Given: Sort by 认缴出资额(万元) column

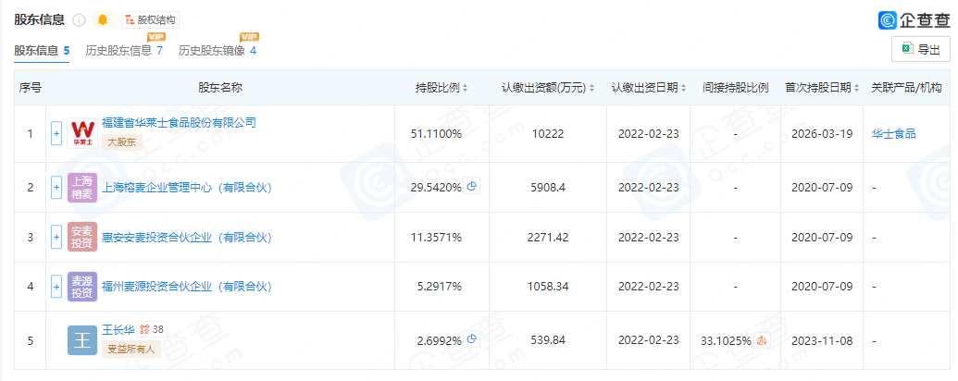Looking at the screenshot, I should [x=549, y=88].
